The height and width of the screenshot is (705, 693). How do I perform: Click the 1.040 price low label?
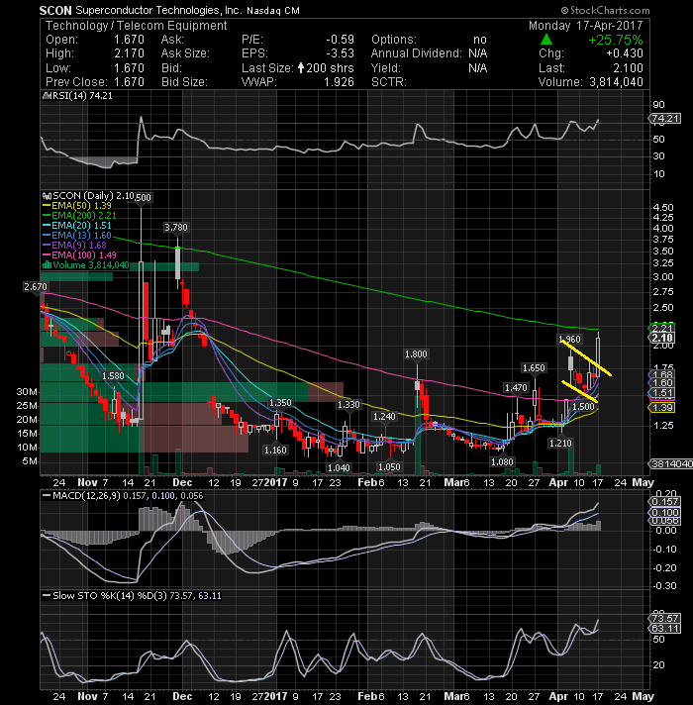(339, 467)
